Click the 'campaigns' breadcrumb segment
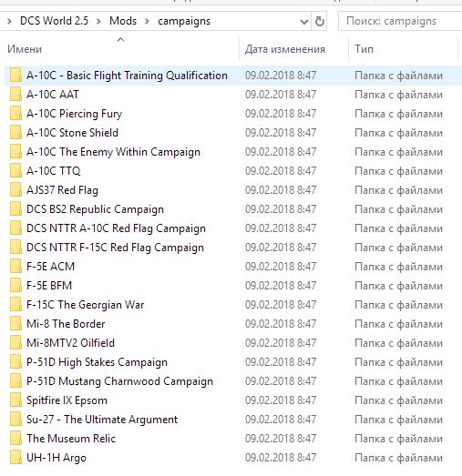 (x=184, y=21)
